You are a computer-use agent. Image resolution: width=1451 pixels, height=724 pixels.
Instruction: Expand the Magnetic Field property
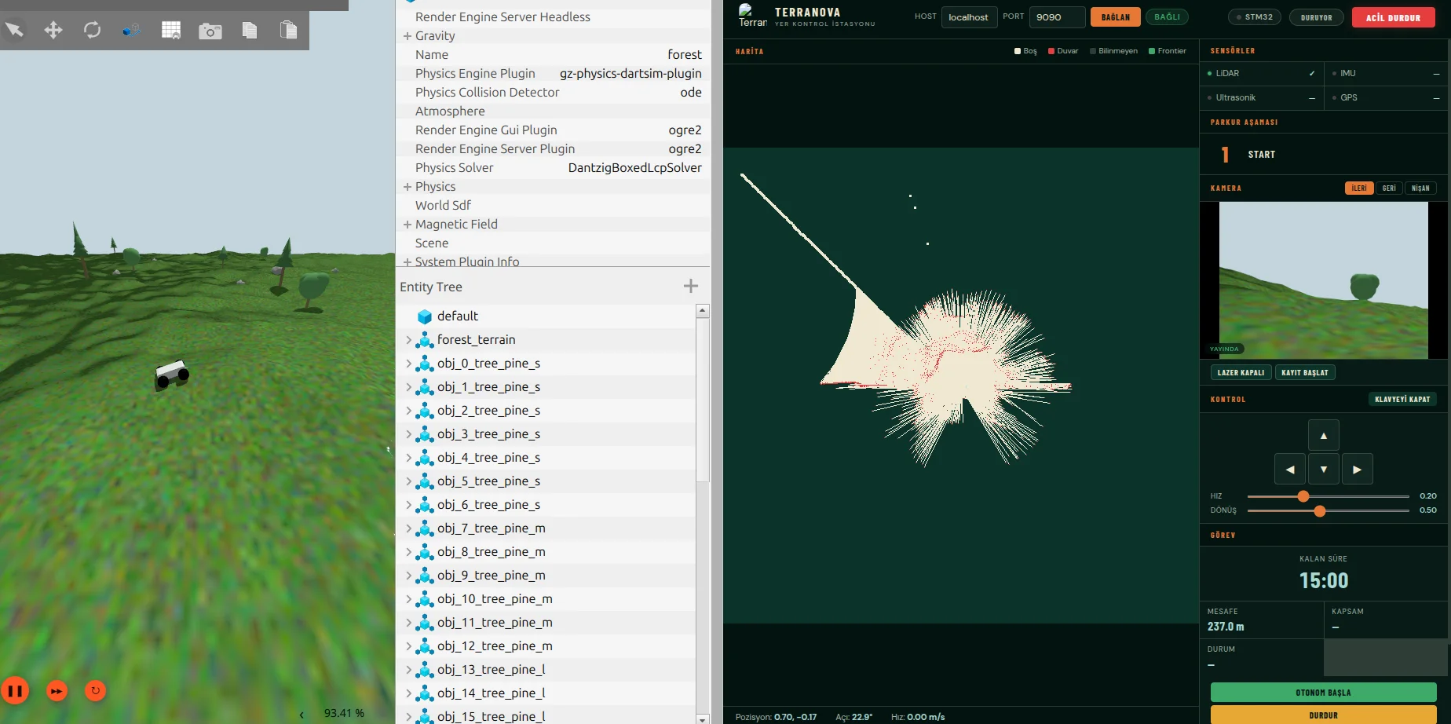[x=408, y=225]
